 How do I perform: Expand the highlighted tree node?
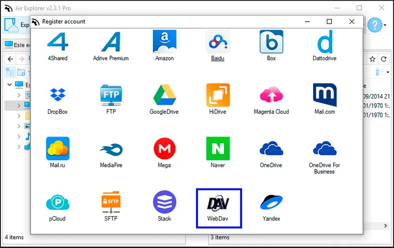(x=19, y=106)
